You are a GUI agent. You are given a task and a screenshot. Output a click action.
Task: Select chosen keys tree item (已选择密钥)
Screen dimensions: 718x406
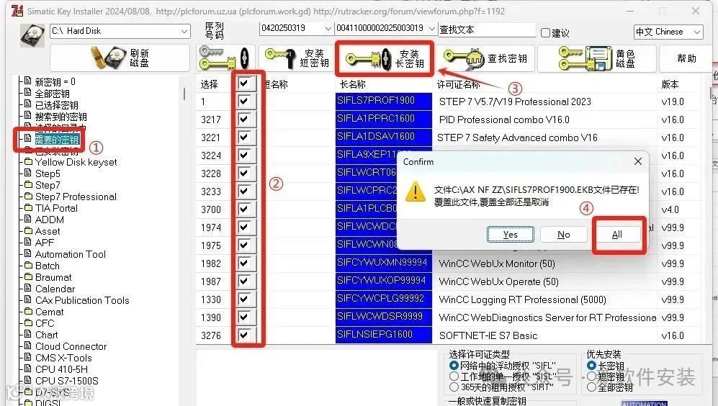[57, 105]
